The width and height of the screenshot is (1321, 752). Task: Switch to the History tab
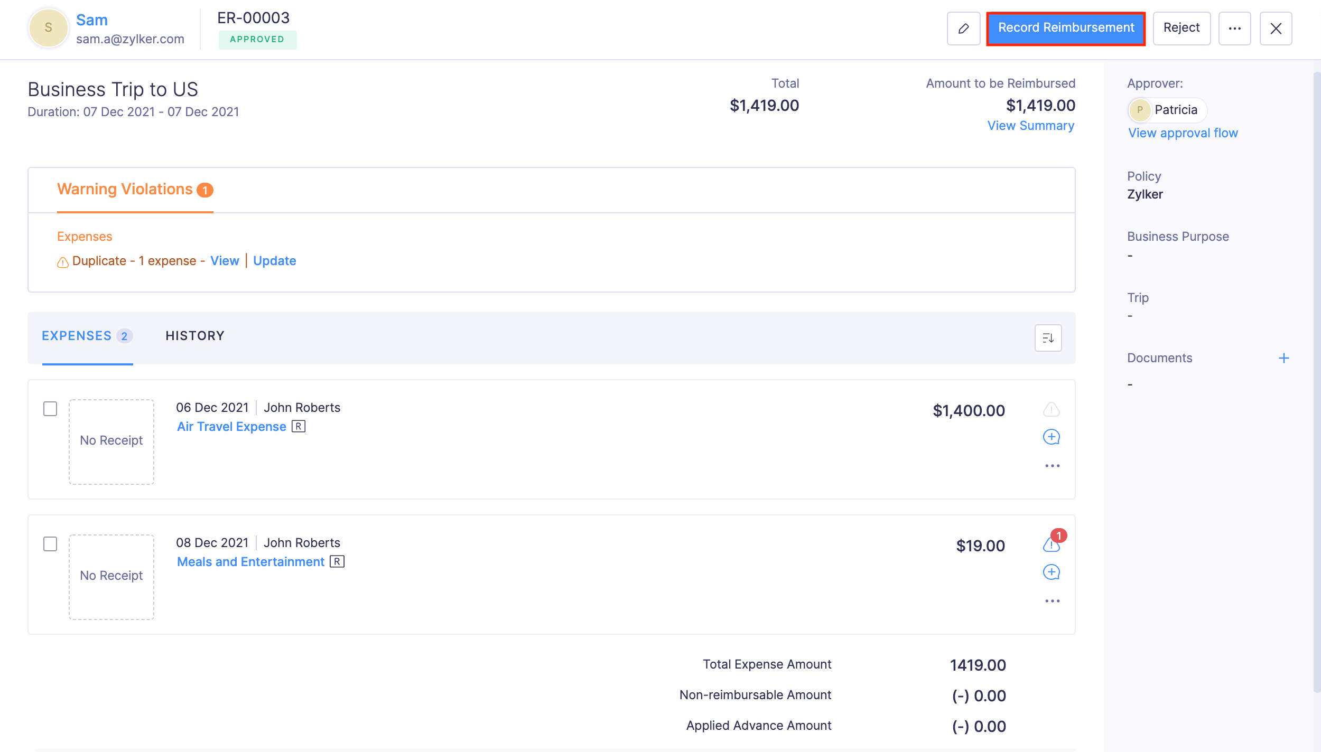pyautogui.click(x=195, y=336)
